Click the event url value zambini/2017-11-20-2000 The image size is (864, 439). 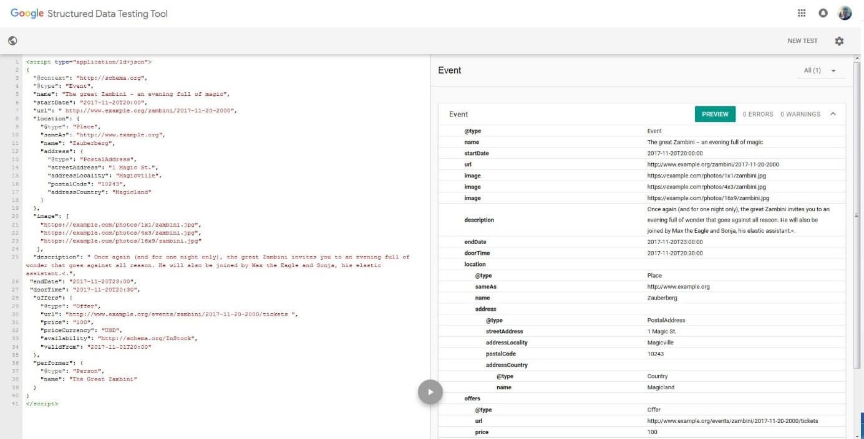[x=712, y=164]
